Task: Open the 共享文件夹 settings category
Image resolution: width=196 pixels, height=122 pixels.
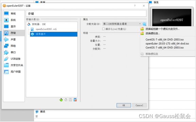Action: 14,65
